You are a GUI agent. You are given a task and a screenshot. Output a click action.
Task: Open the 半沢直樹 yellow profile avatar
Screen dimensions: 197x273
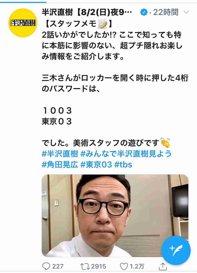tap(23, 23)
